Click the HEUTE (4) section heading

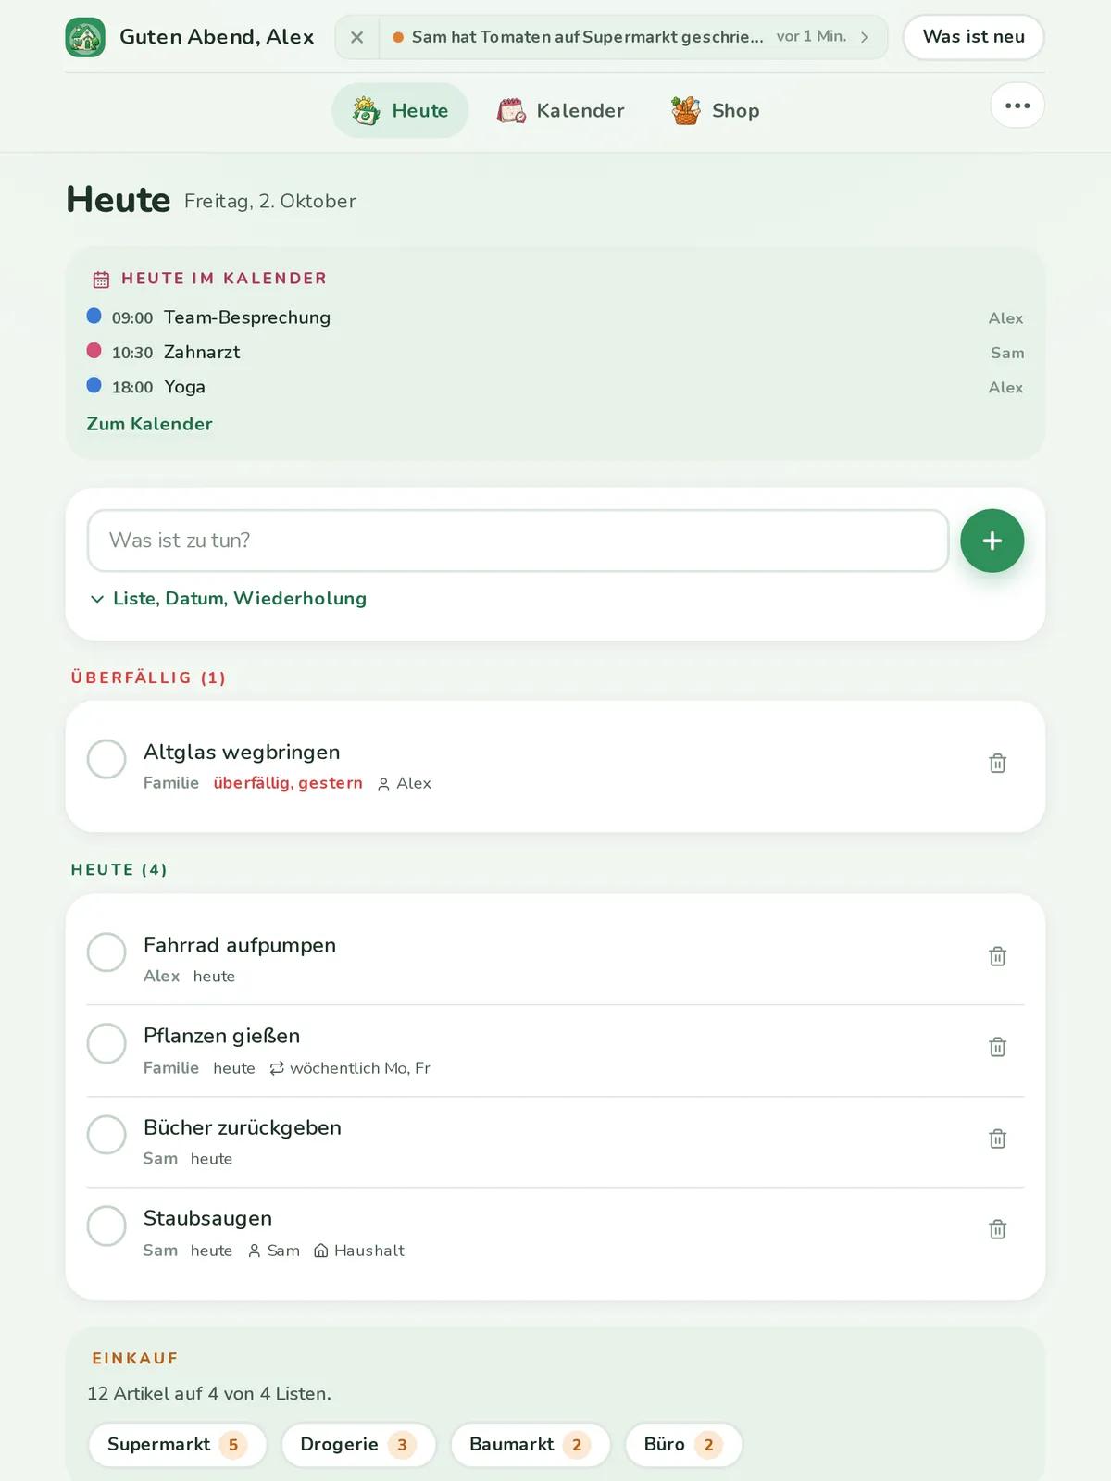[x=119, y=870]
